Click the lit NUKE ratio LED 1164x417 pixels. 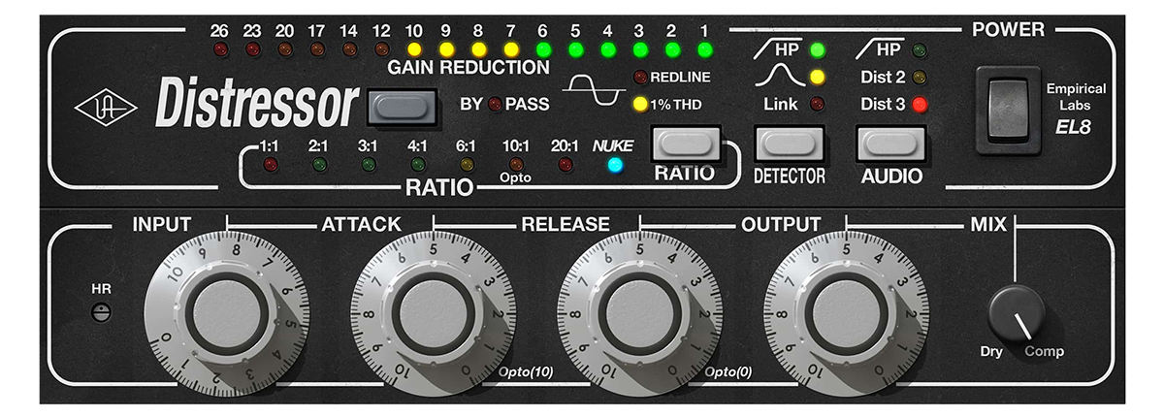614,164
